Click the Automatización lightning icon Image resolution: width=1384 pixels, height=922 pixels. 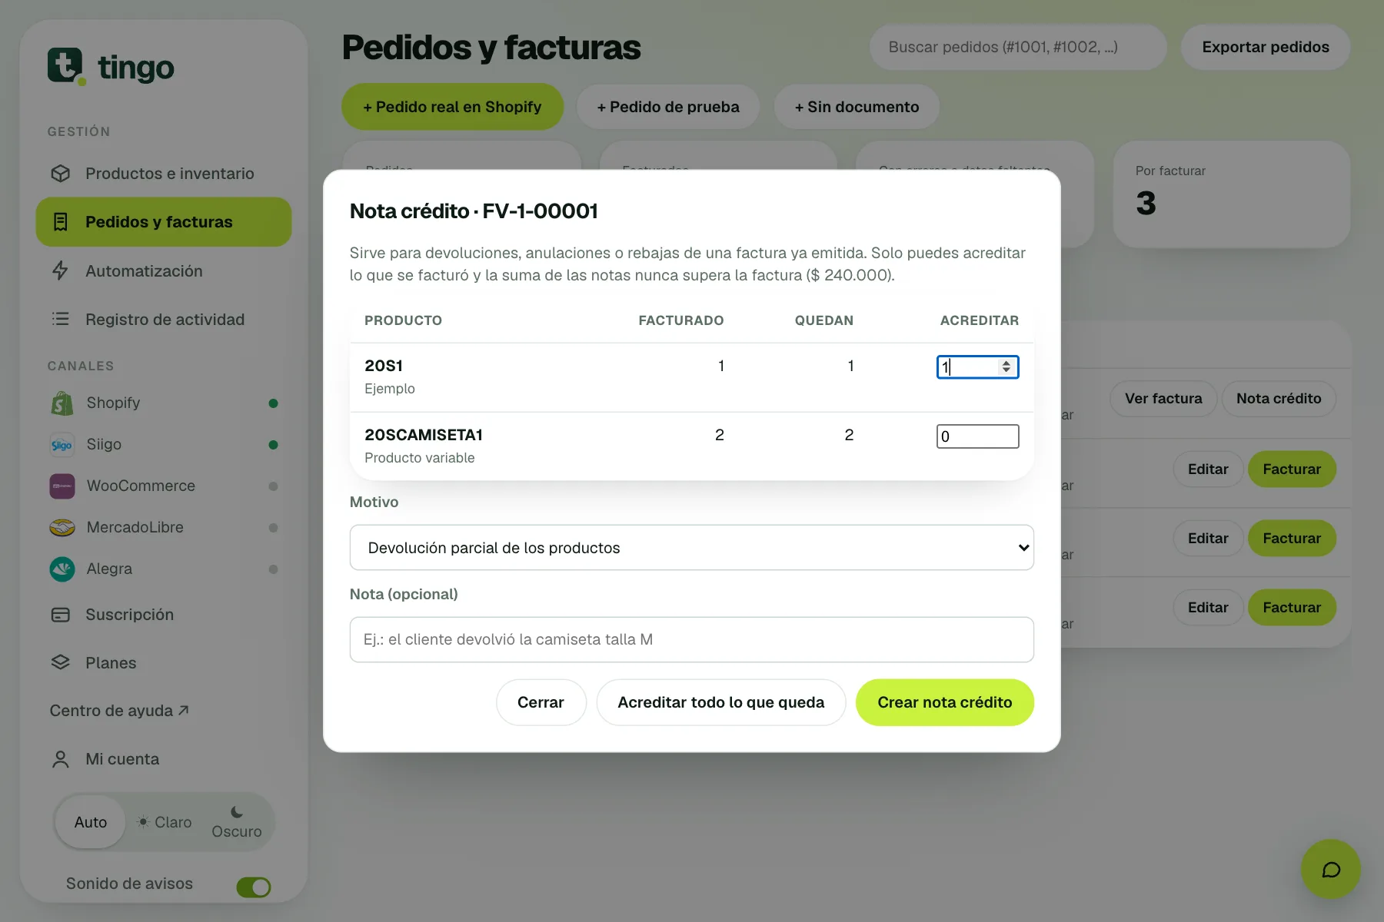pyautogui.click(x=61, y=270)
